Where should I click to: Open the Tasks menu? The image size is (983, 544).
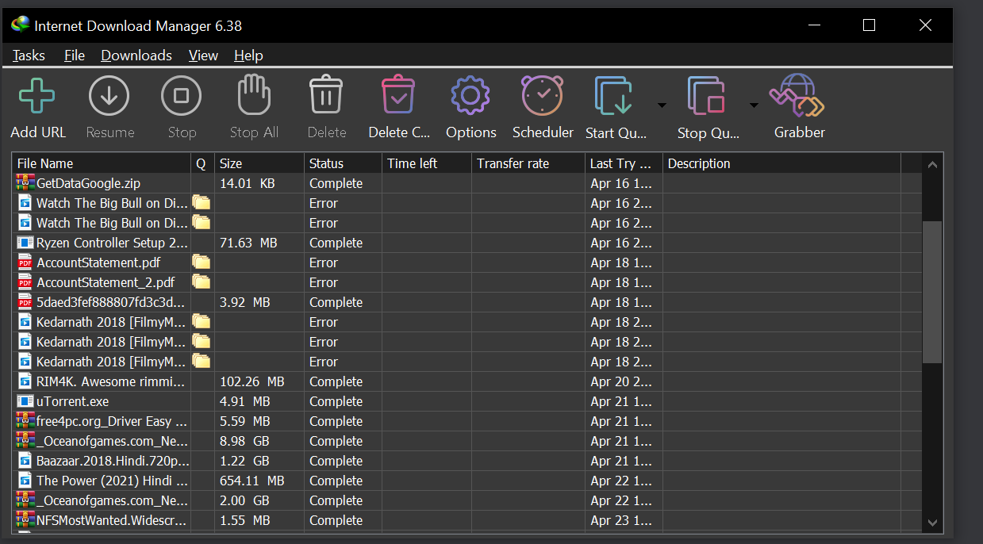click(29, 56)
